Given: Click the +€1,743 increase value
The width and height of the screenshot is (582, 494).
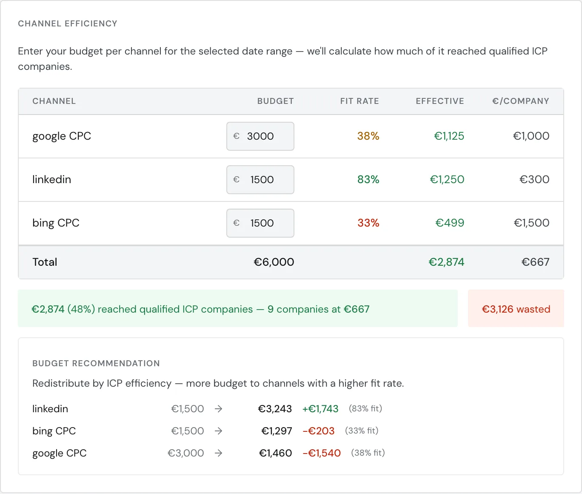Looking at the screenshot, I should pyautogui.click(x=320, y=409).
